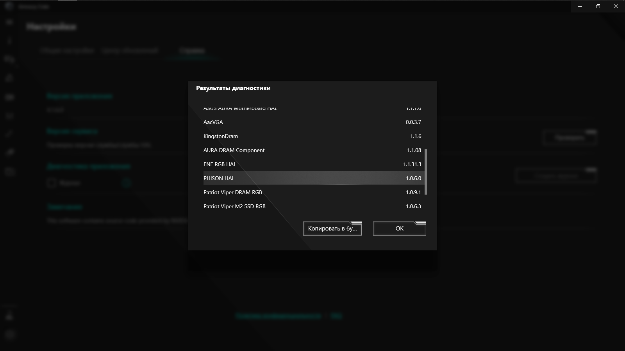
Task: Click the Копировать в буфер button
Action: coord(332,229)
